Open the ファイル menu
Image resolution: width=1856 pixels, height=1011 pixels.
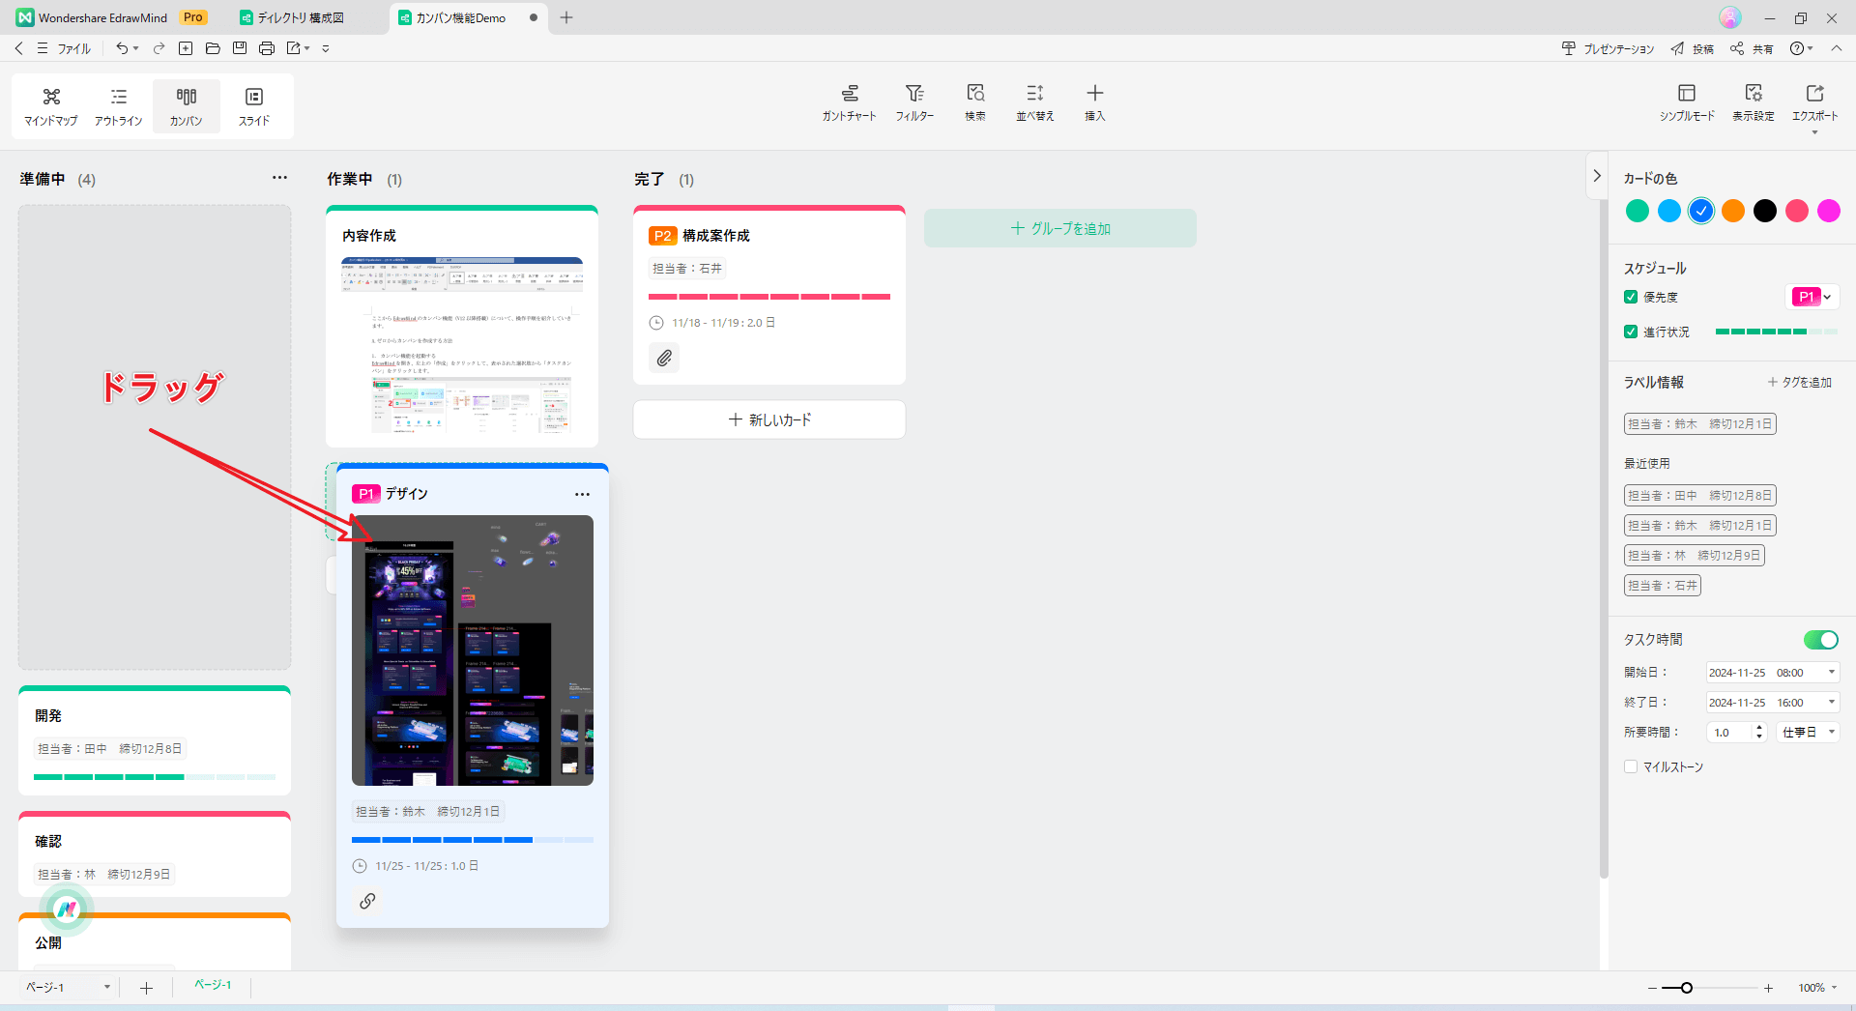74,48
